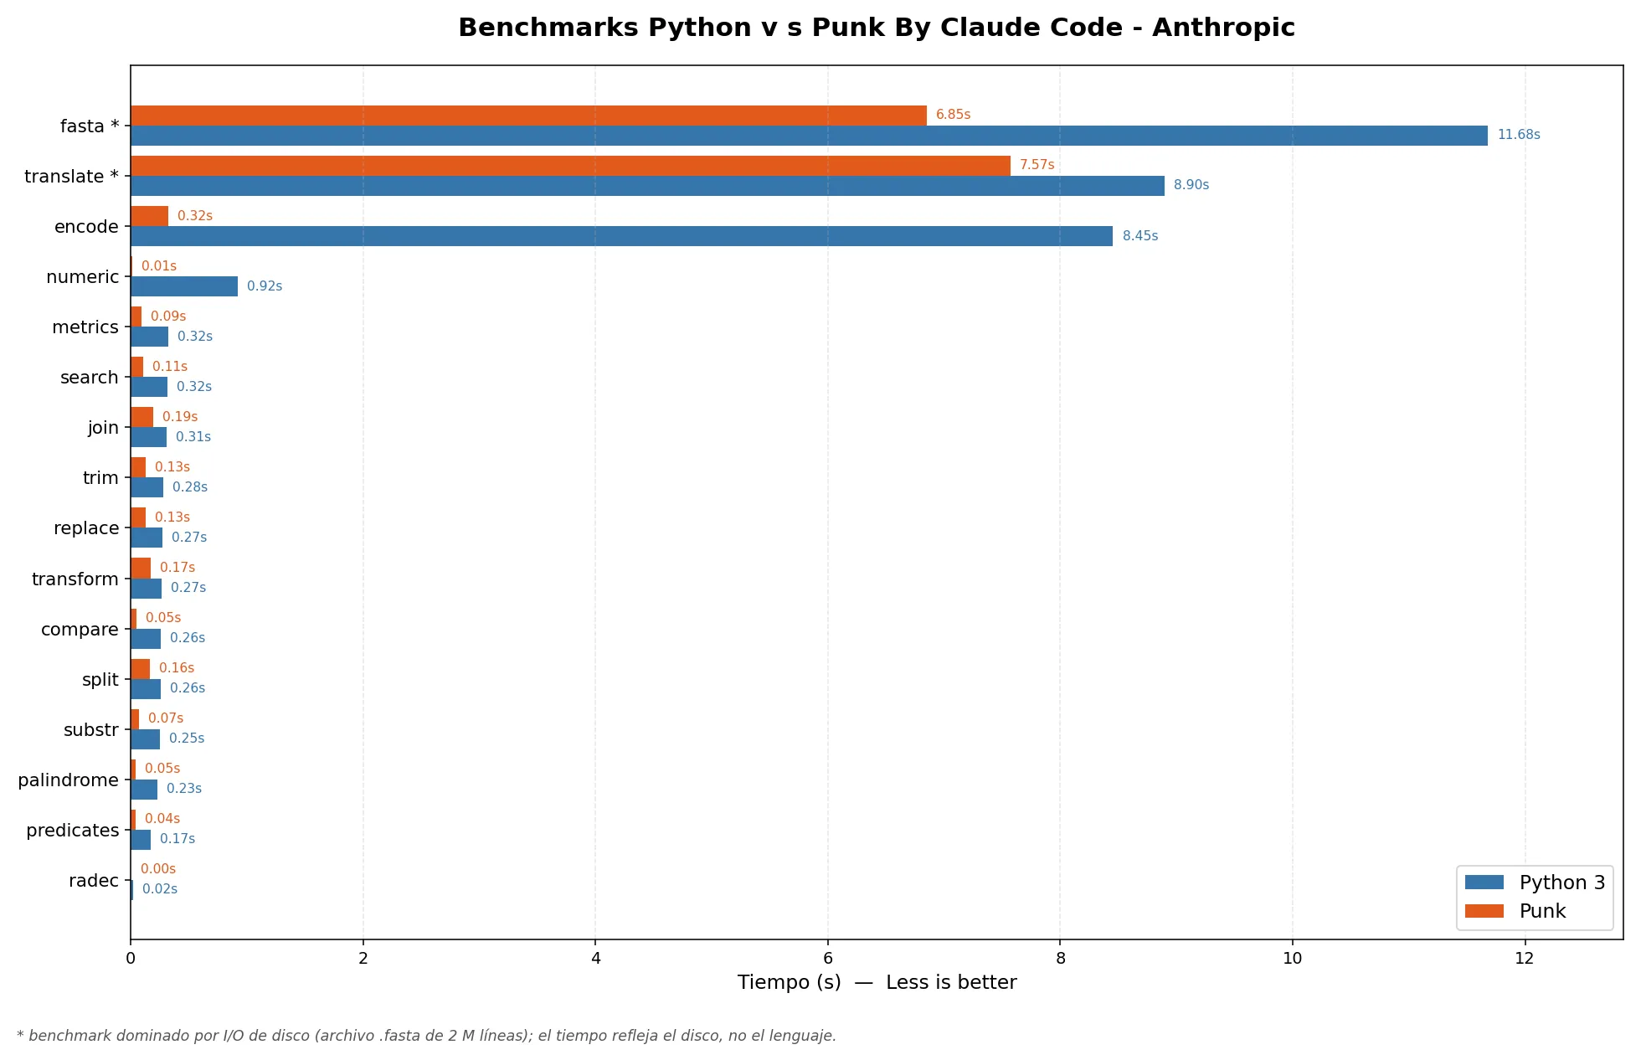Click the 'metrics' axis label
The height and width of the screenshot is (1055, 1641).
(x=85, y=327)
